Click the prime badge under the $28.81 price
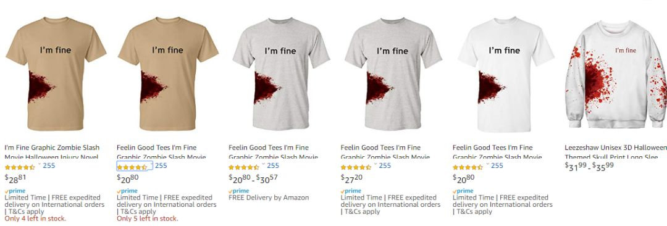The height and width of the screenshot is (226, 667). (15, 191)
